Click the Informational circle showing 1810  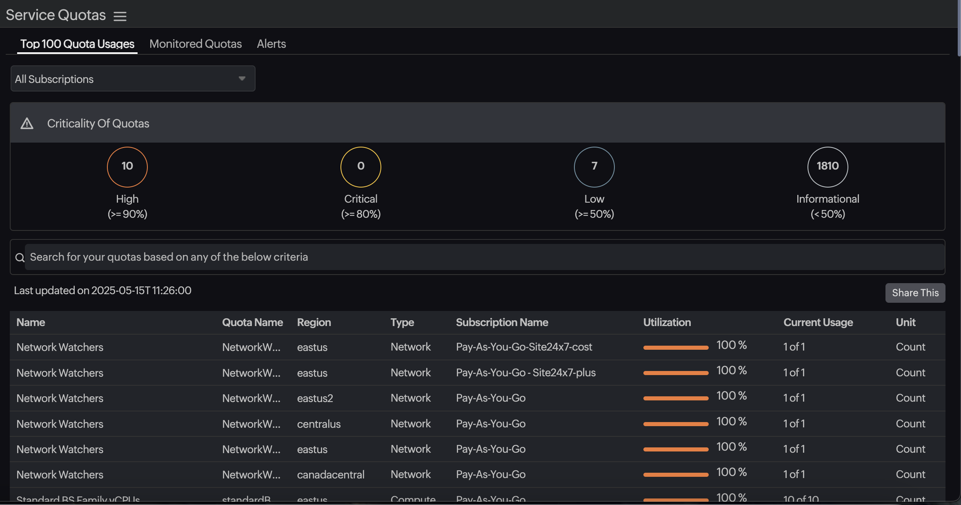pyautogui.click(x=827, y=166)
